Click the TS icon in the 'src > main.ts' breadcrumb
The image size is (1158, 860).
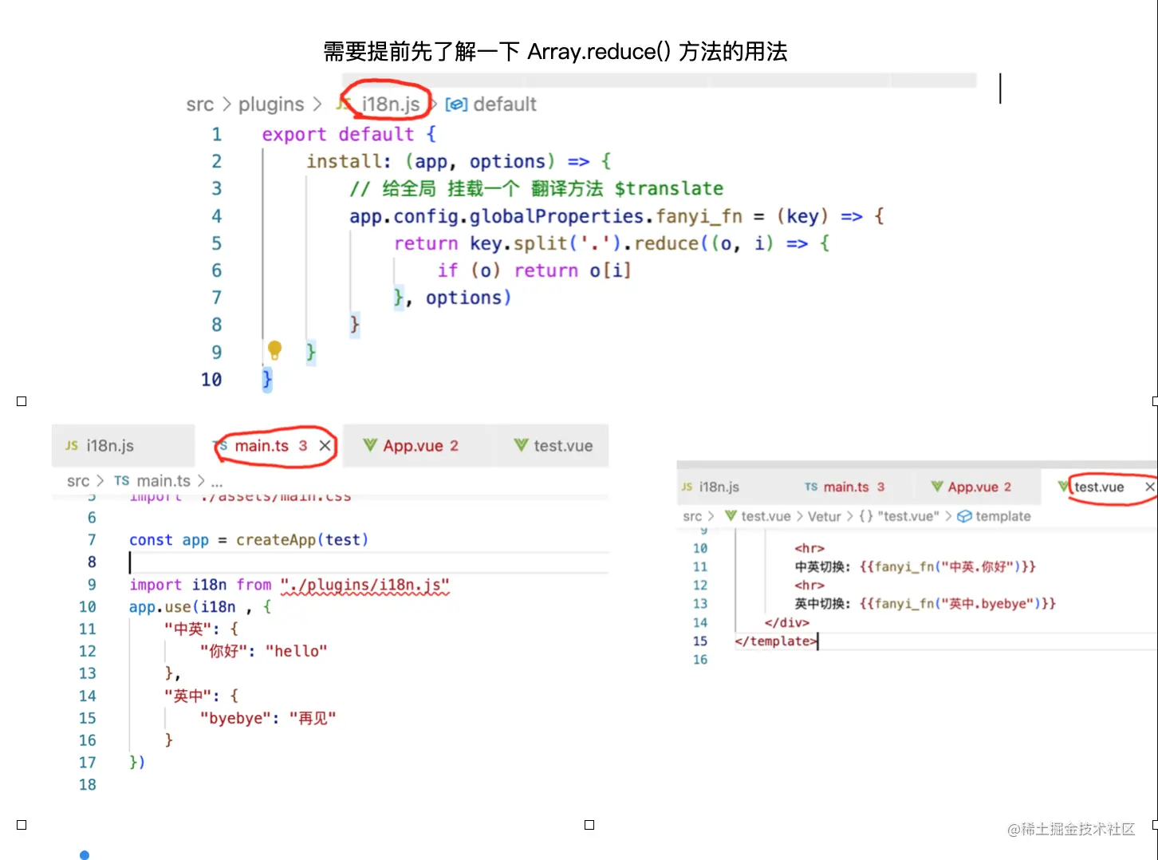point(121,480)
